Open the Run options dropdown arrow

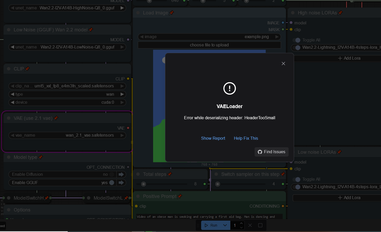click(x=225, y=225)
